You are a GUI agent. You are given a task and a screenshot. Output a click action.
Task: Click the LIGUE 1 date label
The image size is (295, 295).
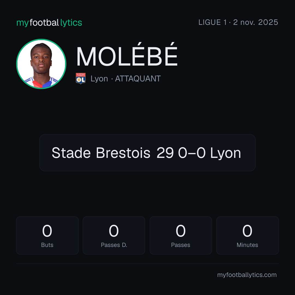click(238, 22)
